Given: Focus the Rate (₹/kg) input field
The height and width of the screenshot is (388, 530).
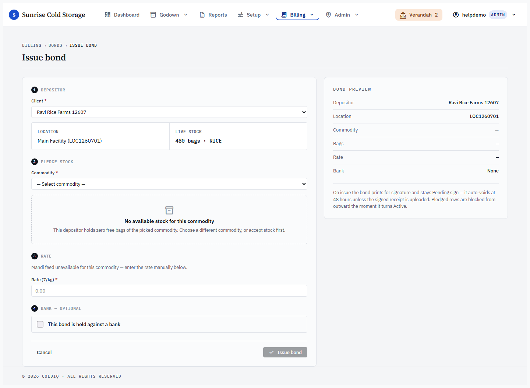Looking at the screenshot, I should [x=169, y=291].
